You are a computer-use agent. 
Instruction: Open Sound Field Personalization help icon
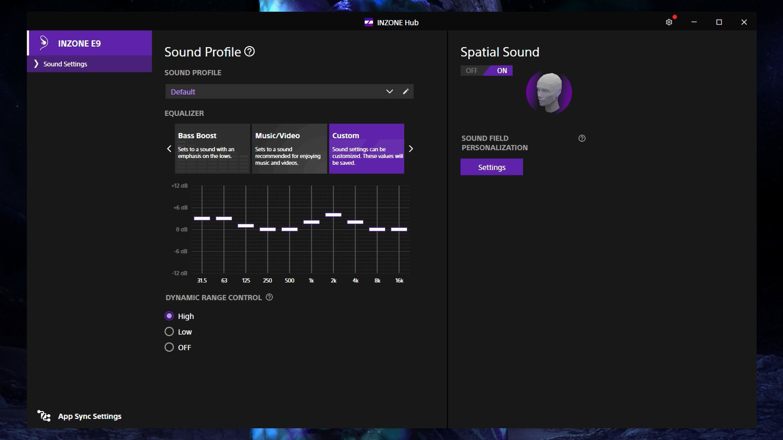(x=582, y=139)
